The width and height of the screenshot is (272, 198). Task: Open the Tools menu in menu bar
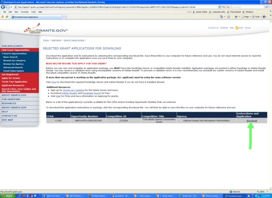coord(33,12)
